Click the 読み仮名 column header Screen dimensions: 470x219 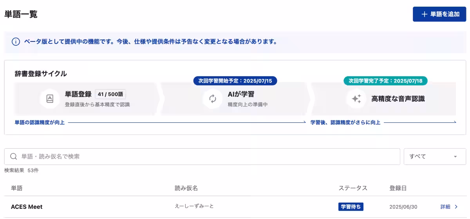coord(186,188)
